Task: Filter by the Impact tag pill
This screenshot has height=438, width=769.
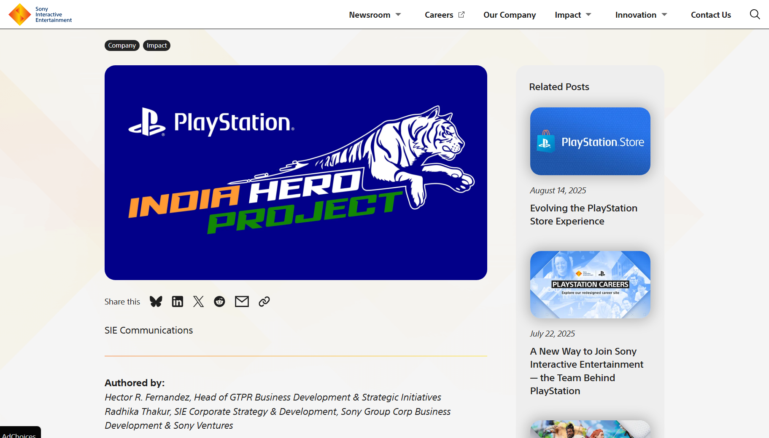Action: [156, 45]
